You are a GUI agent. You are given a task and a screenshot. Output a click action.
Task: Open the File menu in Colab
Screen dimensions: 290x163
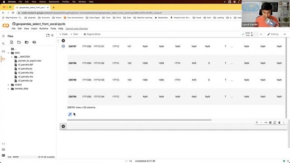click(14, 29)
